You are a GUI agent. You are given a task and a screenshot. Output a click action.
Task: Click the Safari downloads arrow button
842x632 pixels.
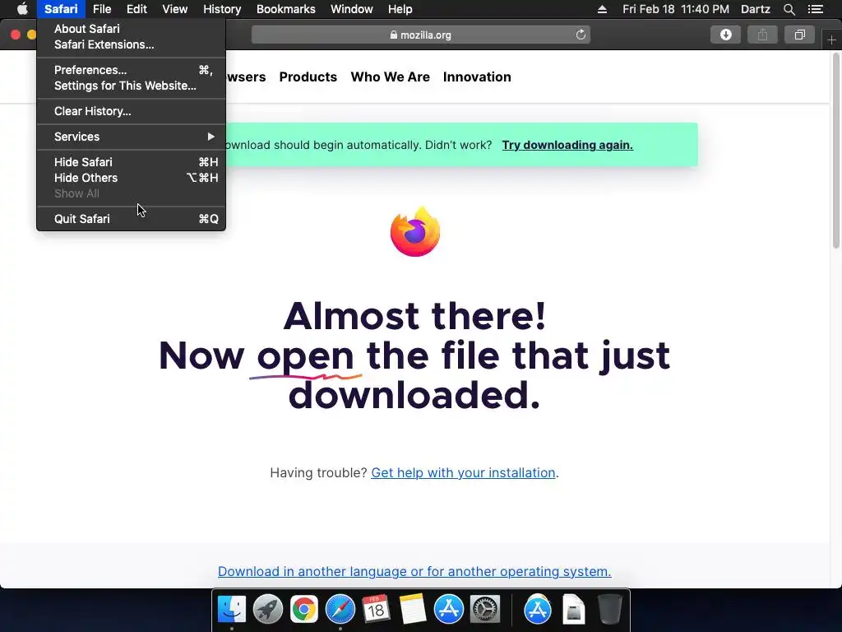(x=725, y=35)
